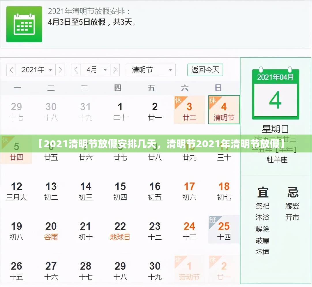
Task: Select April 18 初七 date
Action: pyautogui.click(x=224, y=191)
